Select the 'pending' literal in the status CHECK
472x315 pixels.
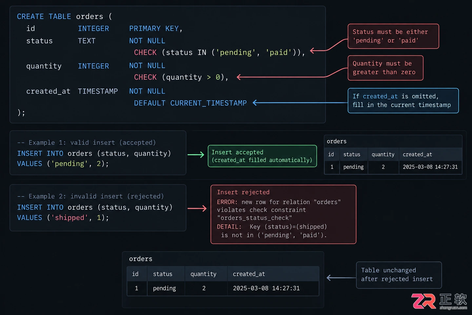236,52
